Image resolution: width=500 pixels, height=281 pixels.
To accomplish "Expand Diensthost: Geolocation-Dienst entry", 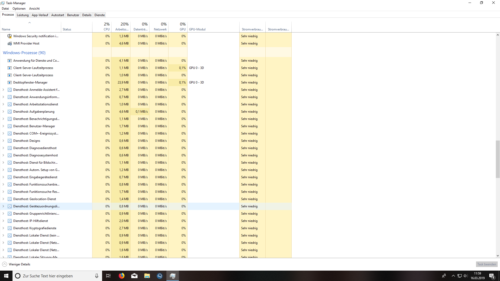I will [3, 199].
